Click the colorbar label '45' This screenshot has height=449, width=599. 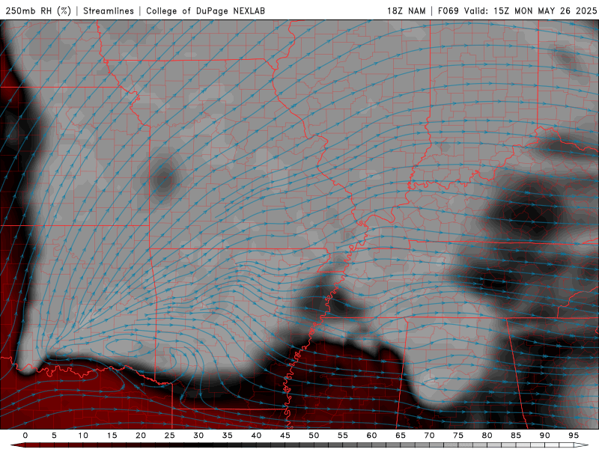[x=285, y=436]
